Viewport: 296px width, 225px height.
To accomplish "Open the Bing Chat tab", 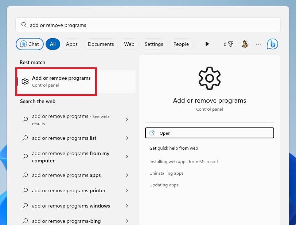I will (30, 44).
